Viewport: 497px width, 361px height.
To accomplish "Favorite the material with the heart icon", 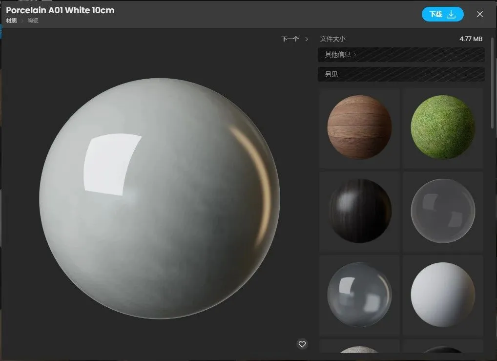I will pos(302,344).
